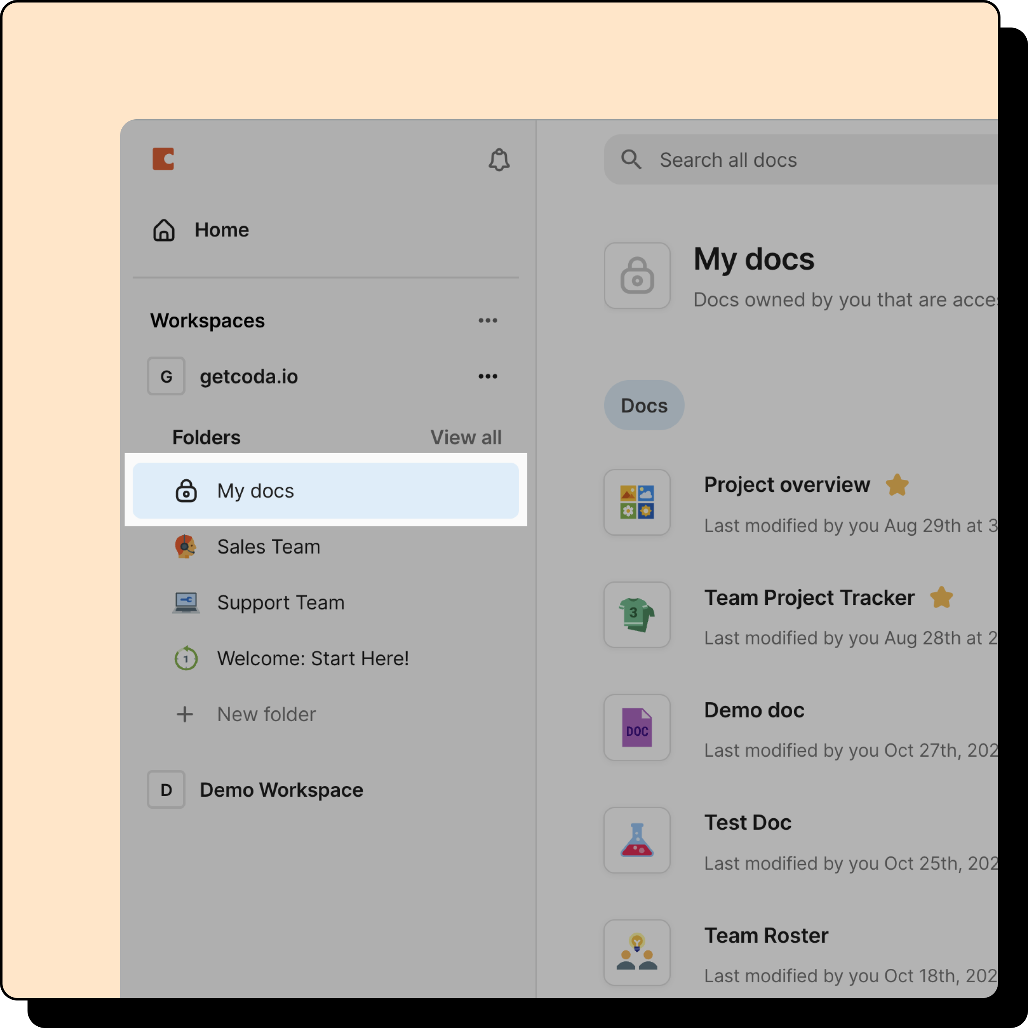This screenshot has height=1028, width=1028.
Task: Create a New folder
Action: tap(266, 714)
